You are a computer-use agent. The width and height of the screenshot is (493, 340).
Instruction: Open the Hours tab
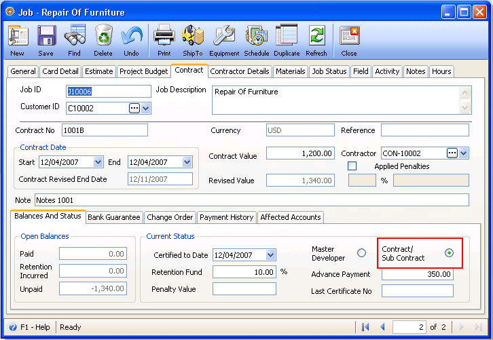click(x=441, y=71)
